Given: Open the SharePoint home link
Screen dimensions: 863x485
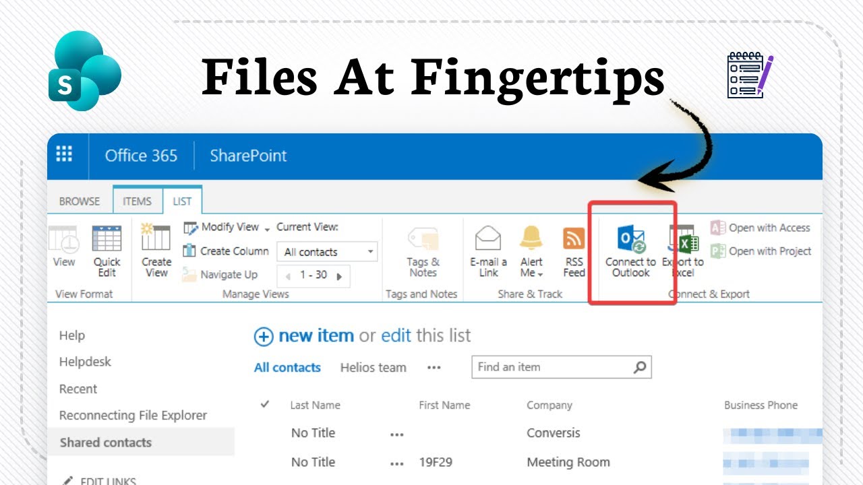Looking at the screenshot, I should click(248, 156).
